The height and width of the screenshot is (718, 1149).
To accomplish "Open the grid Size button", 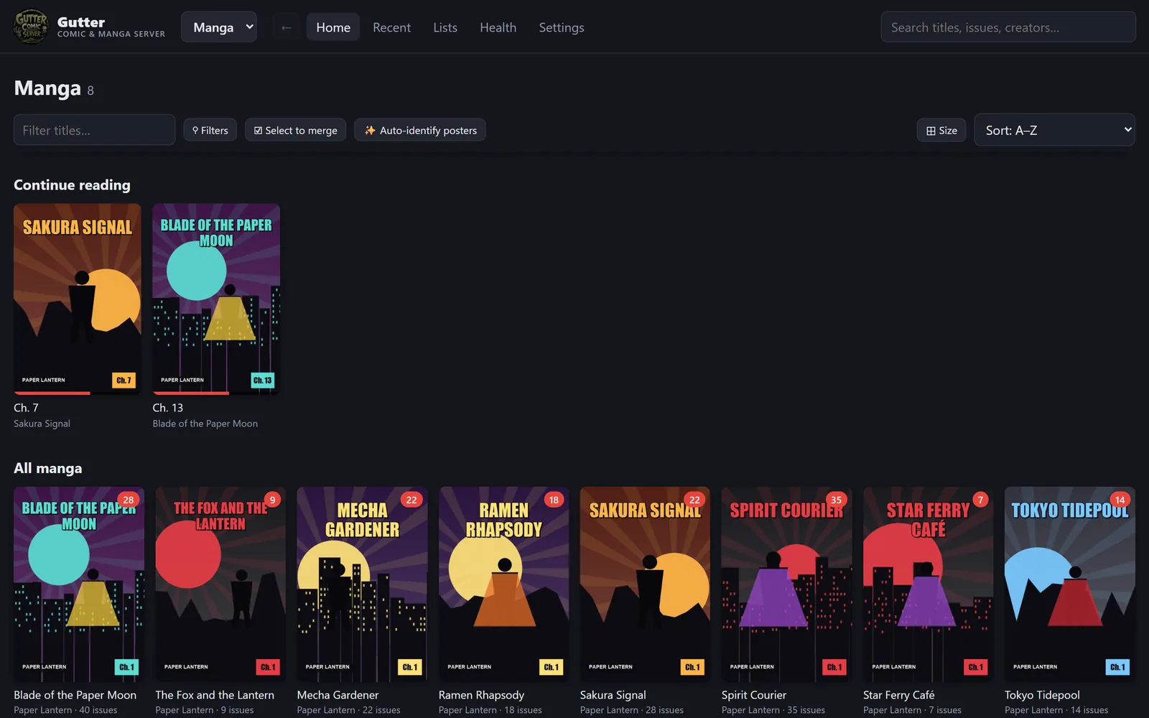I will tap(941, 130).
